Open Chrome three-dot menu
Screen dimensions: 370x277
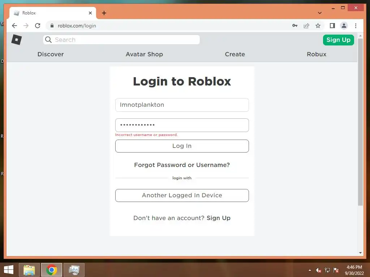[x=356, y=26]
